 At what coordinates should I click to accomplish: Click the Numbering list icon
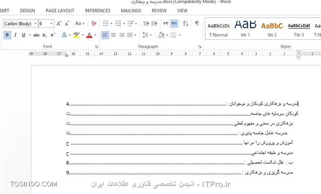click(118, 23)
